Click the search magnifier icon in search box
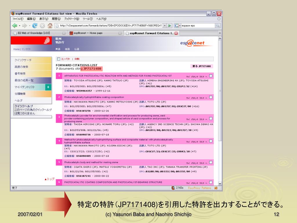The height and width of the screenshot is (223, 297). tap(218, 26)
